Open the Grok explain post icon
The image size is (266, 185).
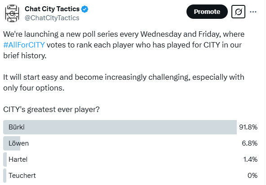point(238,12)
